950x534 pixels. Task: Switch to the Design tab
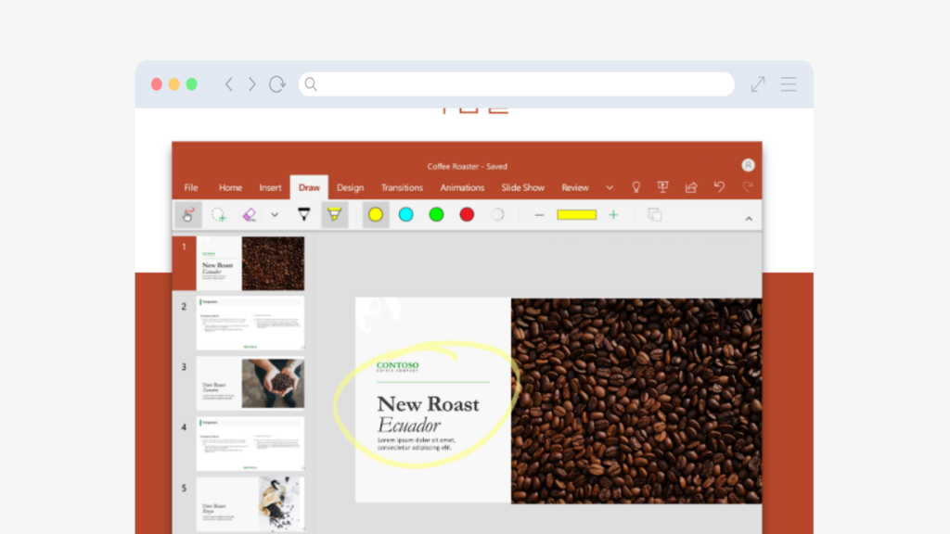click(350, 187)
